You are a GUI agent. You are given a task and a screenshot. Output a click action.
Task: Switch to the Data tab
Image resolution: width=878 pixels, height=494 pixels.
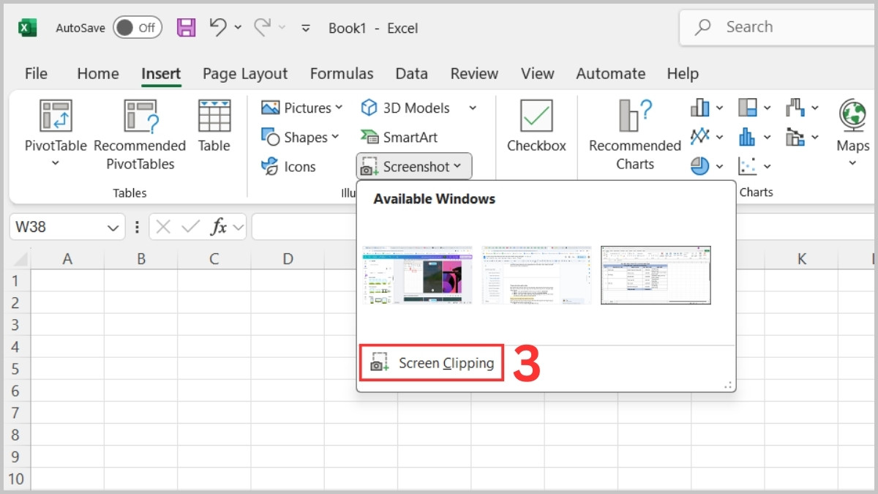pyautogui.click(x=411, y=73)
